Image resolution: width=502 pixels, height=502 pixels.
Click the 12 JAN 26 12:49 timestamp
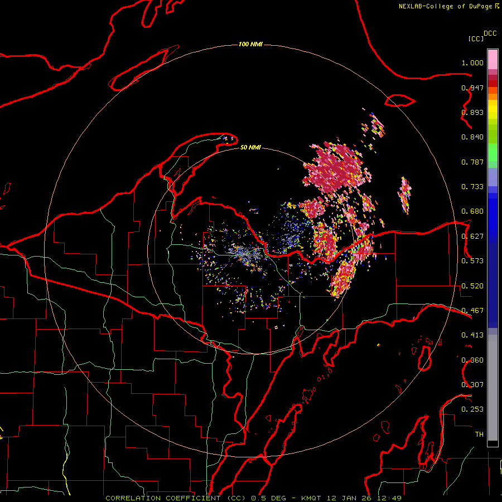click(364, 498)
